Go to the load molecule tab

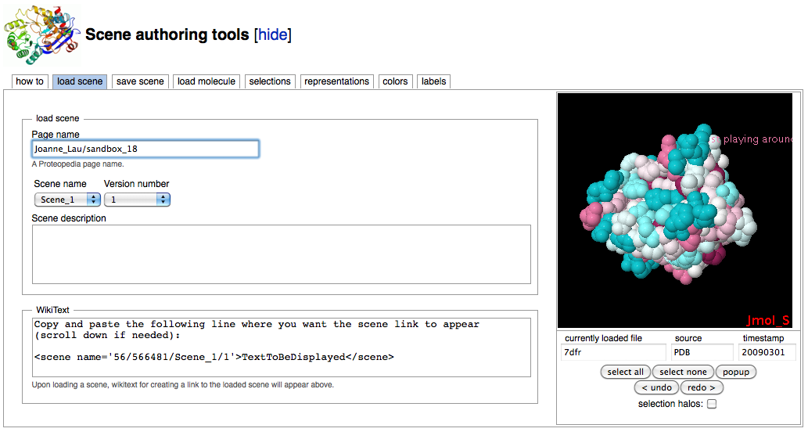point(206,81)
